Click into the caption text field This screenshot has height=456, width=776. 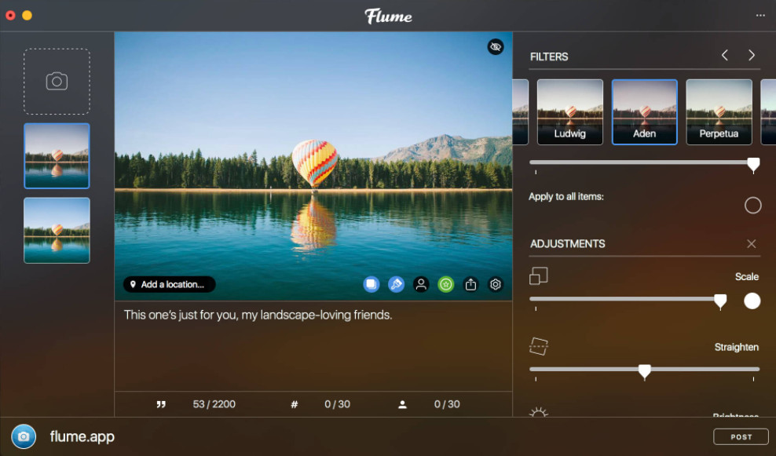tap(313, 346)
